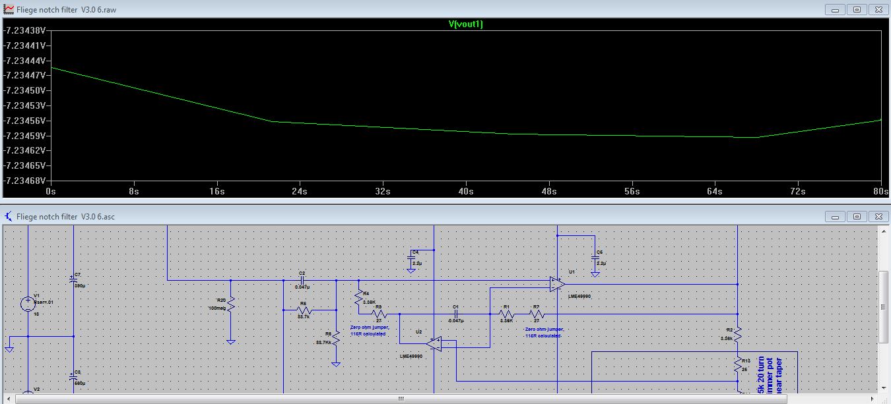This screenshot has width=891, height=404.
Task: Click the Rser=.01 text on V1
Action: 42,301
